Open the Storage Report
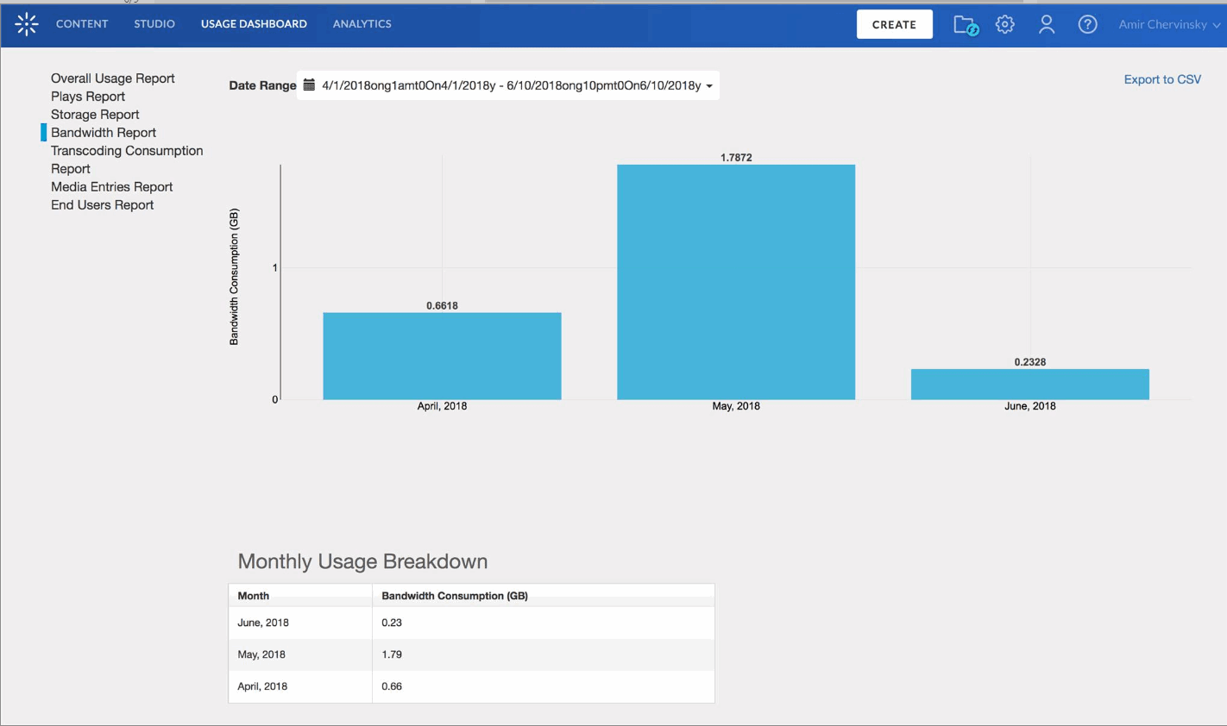 pos(95,115)
